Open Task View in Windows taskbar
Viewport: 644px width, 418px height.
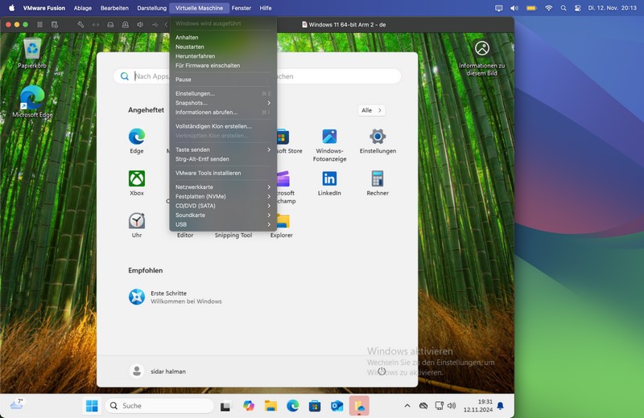[x=225, y=406]
